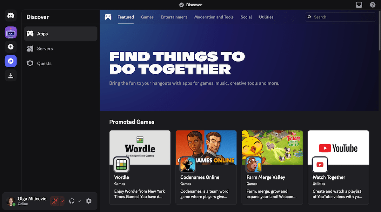Deafen audio with the headphones toggle
Viewport: 381px width, 212px height.
pos(71,201)
